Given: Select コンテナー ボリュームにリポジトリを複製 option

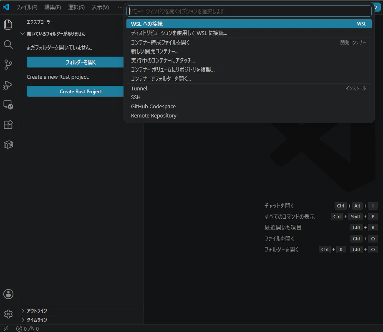Looking at the screenshot, I should (249, 70).
